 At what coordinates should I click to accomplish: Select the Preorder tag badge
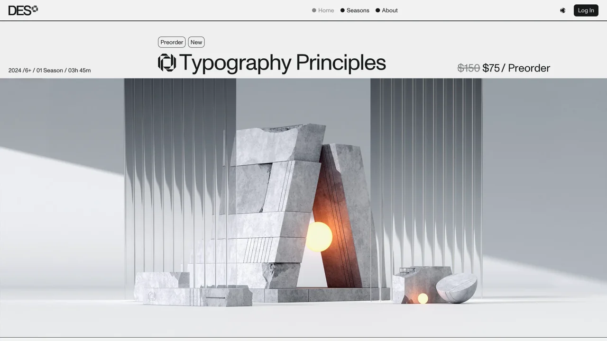(172, 42)
